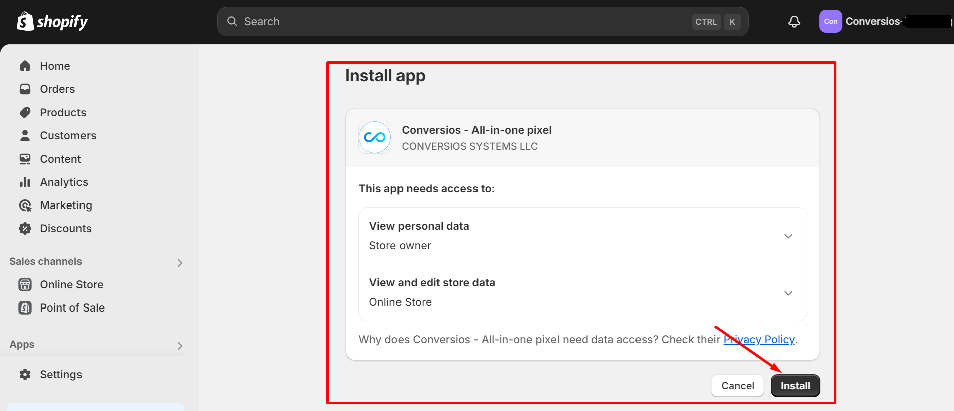Open Online Store sales channel
This screenshot has height=411, width=954.
click(x=71, y=284)
